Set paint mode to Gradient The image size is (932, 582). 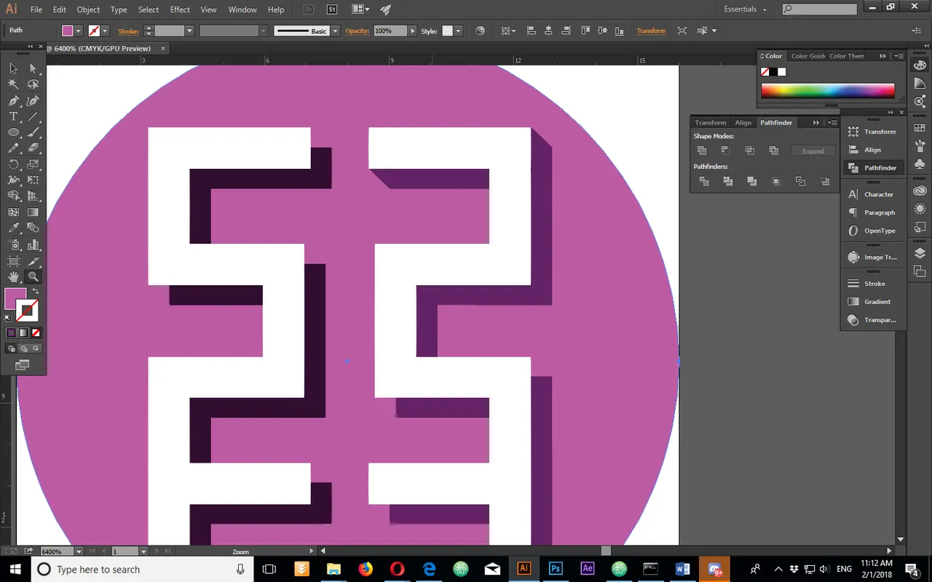(x=23, y=332)
